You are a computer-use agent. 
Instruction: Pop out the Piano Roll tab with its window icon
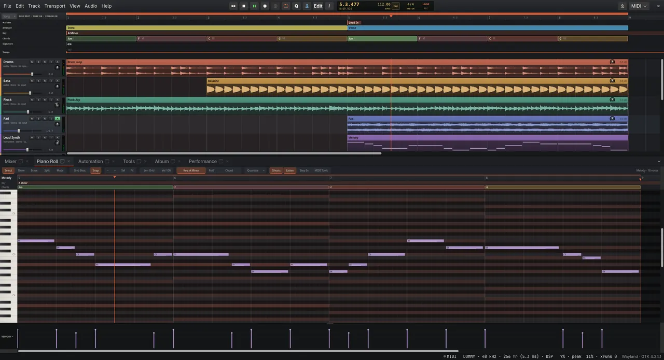[x=62, y=162]
